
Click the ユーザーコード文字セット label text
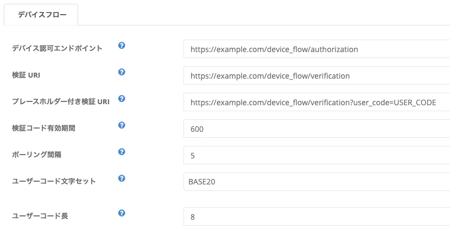(x=54, y=181)
